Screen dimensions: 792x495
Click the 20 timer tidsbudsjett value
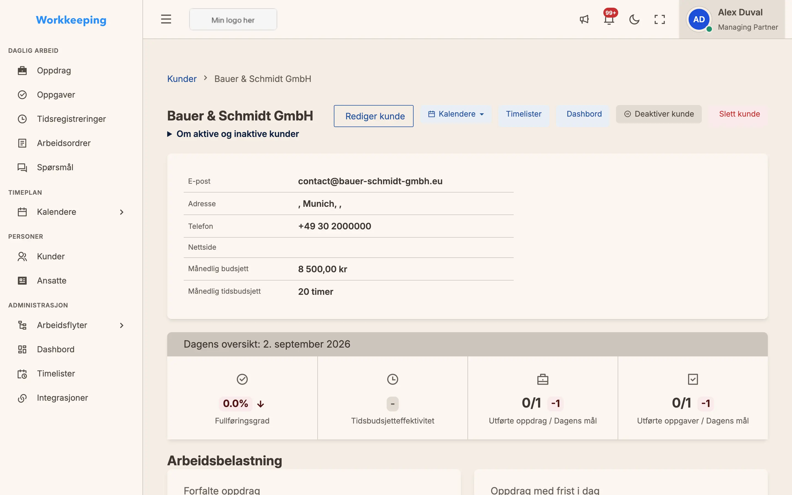tap(315, 292)
